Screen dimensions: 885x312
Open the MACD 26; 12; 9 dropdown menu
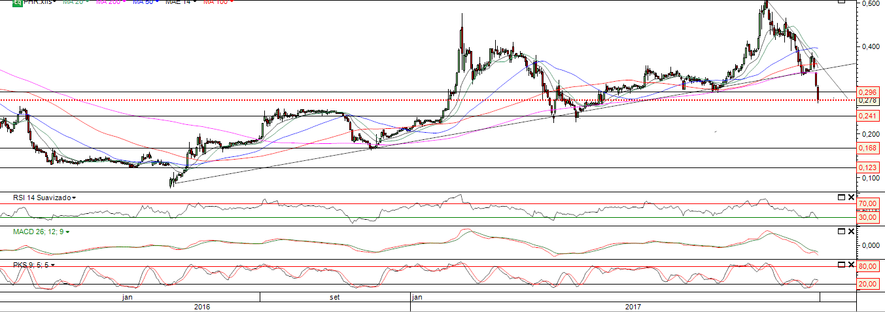[x=67, y=232]
